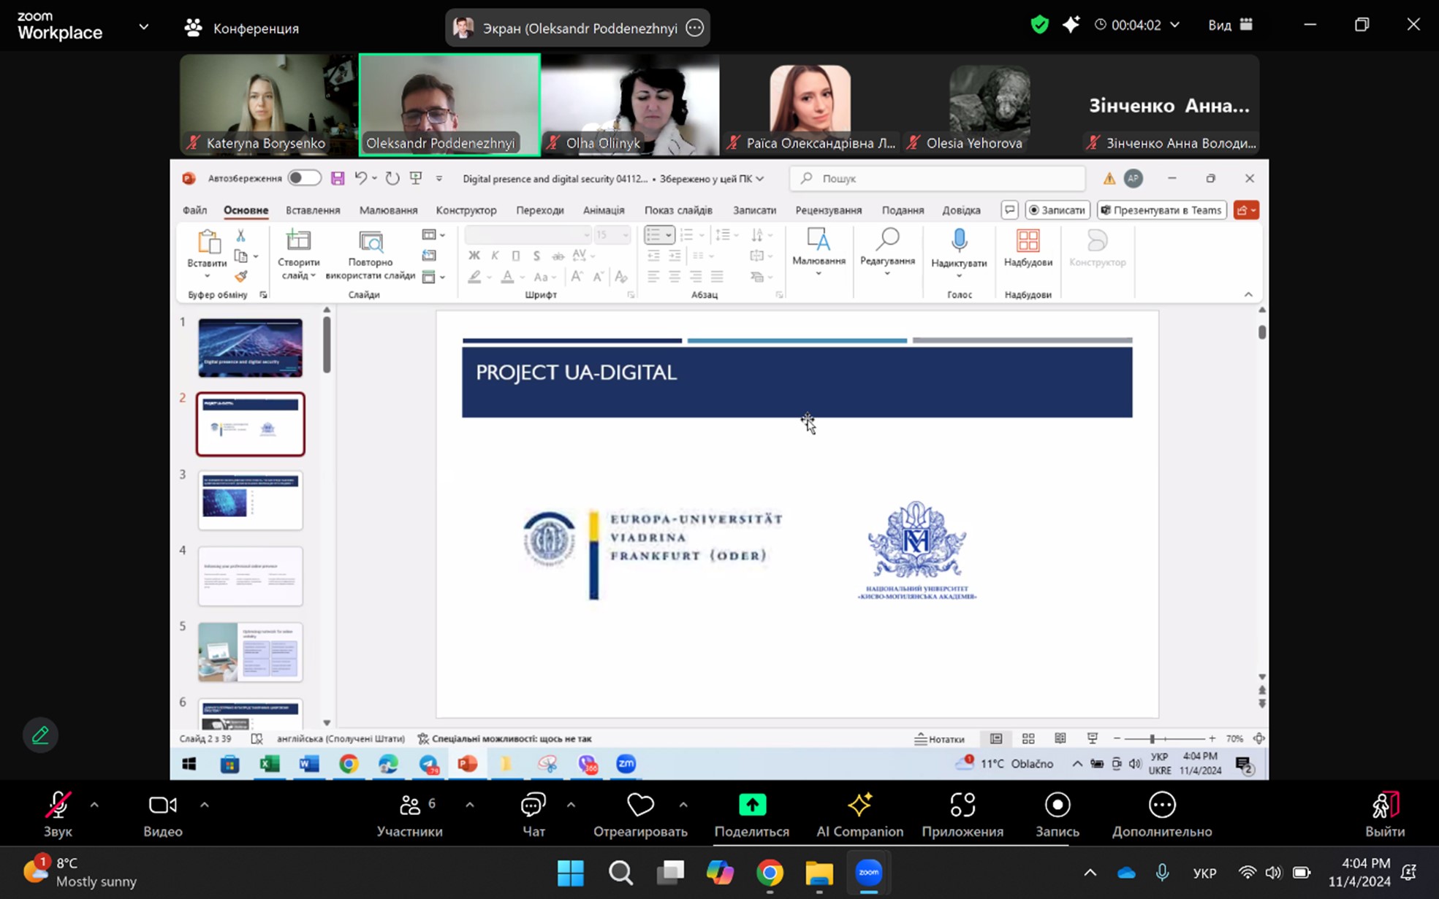This screenshot has height=899, width=1439.
Task: Open Конференция meeting menu
Action: click(x=242, y=28)
